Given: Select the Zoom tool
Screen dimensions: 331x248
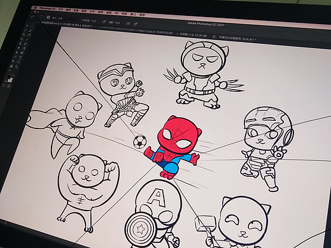Looking at the screenshot, I should click(17, 66).
